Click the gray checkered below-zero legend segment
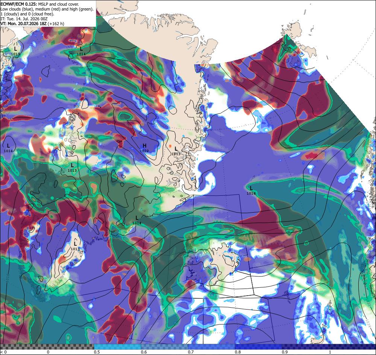 click(x=47, y=347)
